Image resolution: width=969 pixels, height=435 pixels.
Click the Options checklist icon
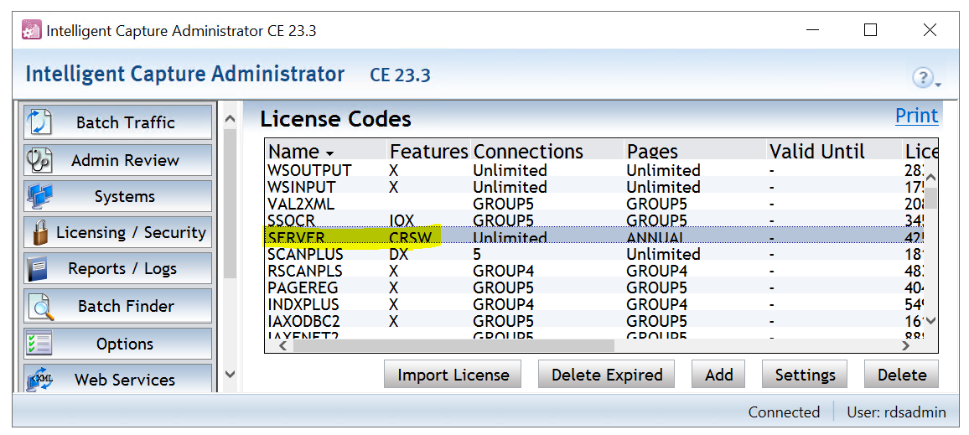point(39,344)
